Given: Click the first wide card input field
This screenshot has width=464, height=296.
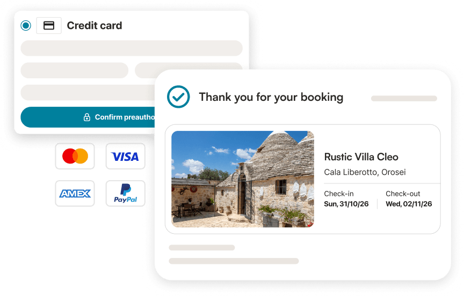Looking at the screenshot, I should [132, 48].
